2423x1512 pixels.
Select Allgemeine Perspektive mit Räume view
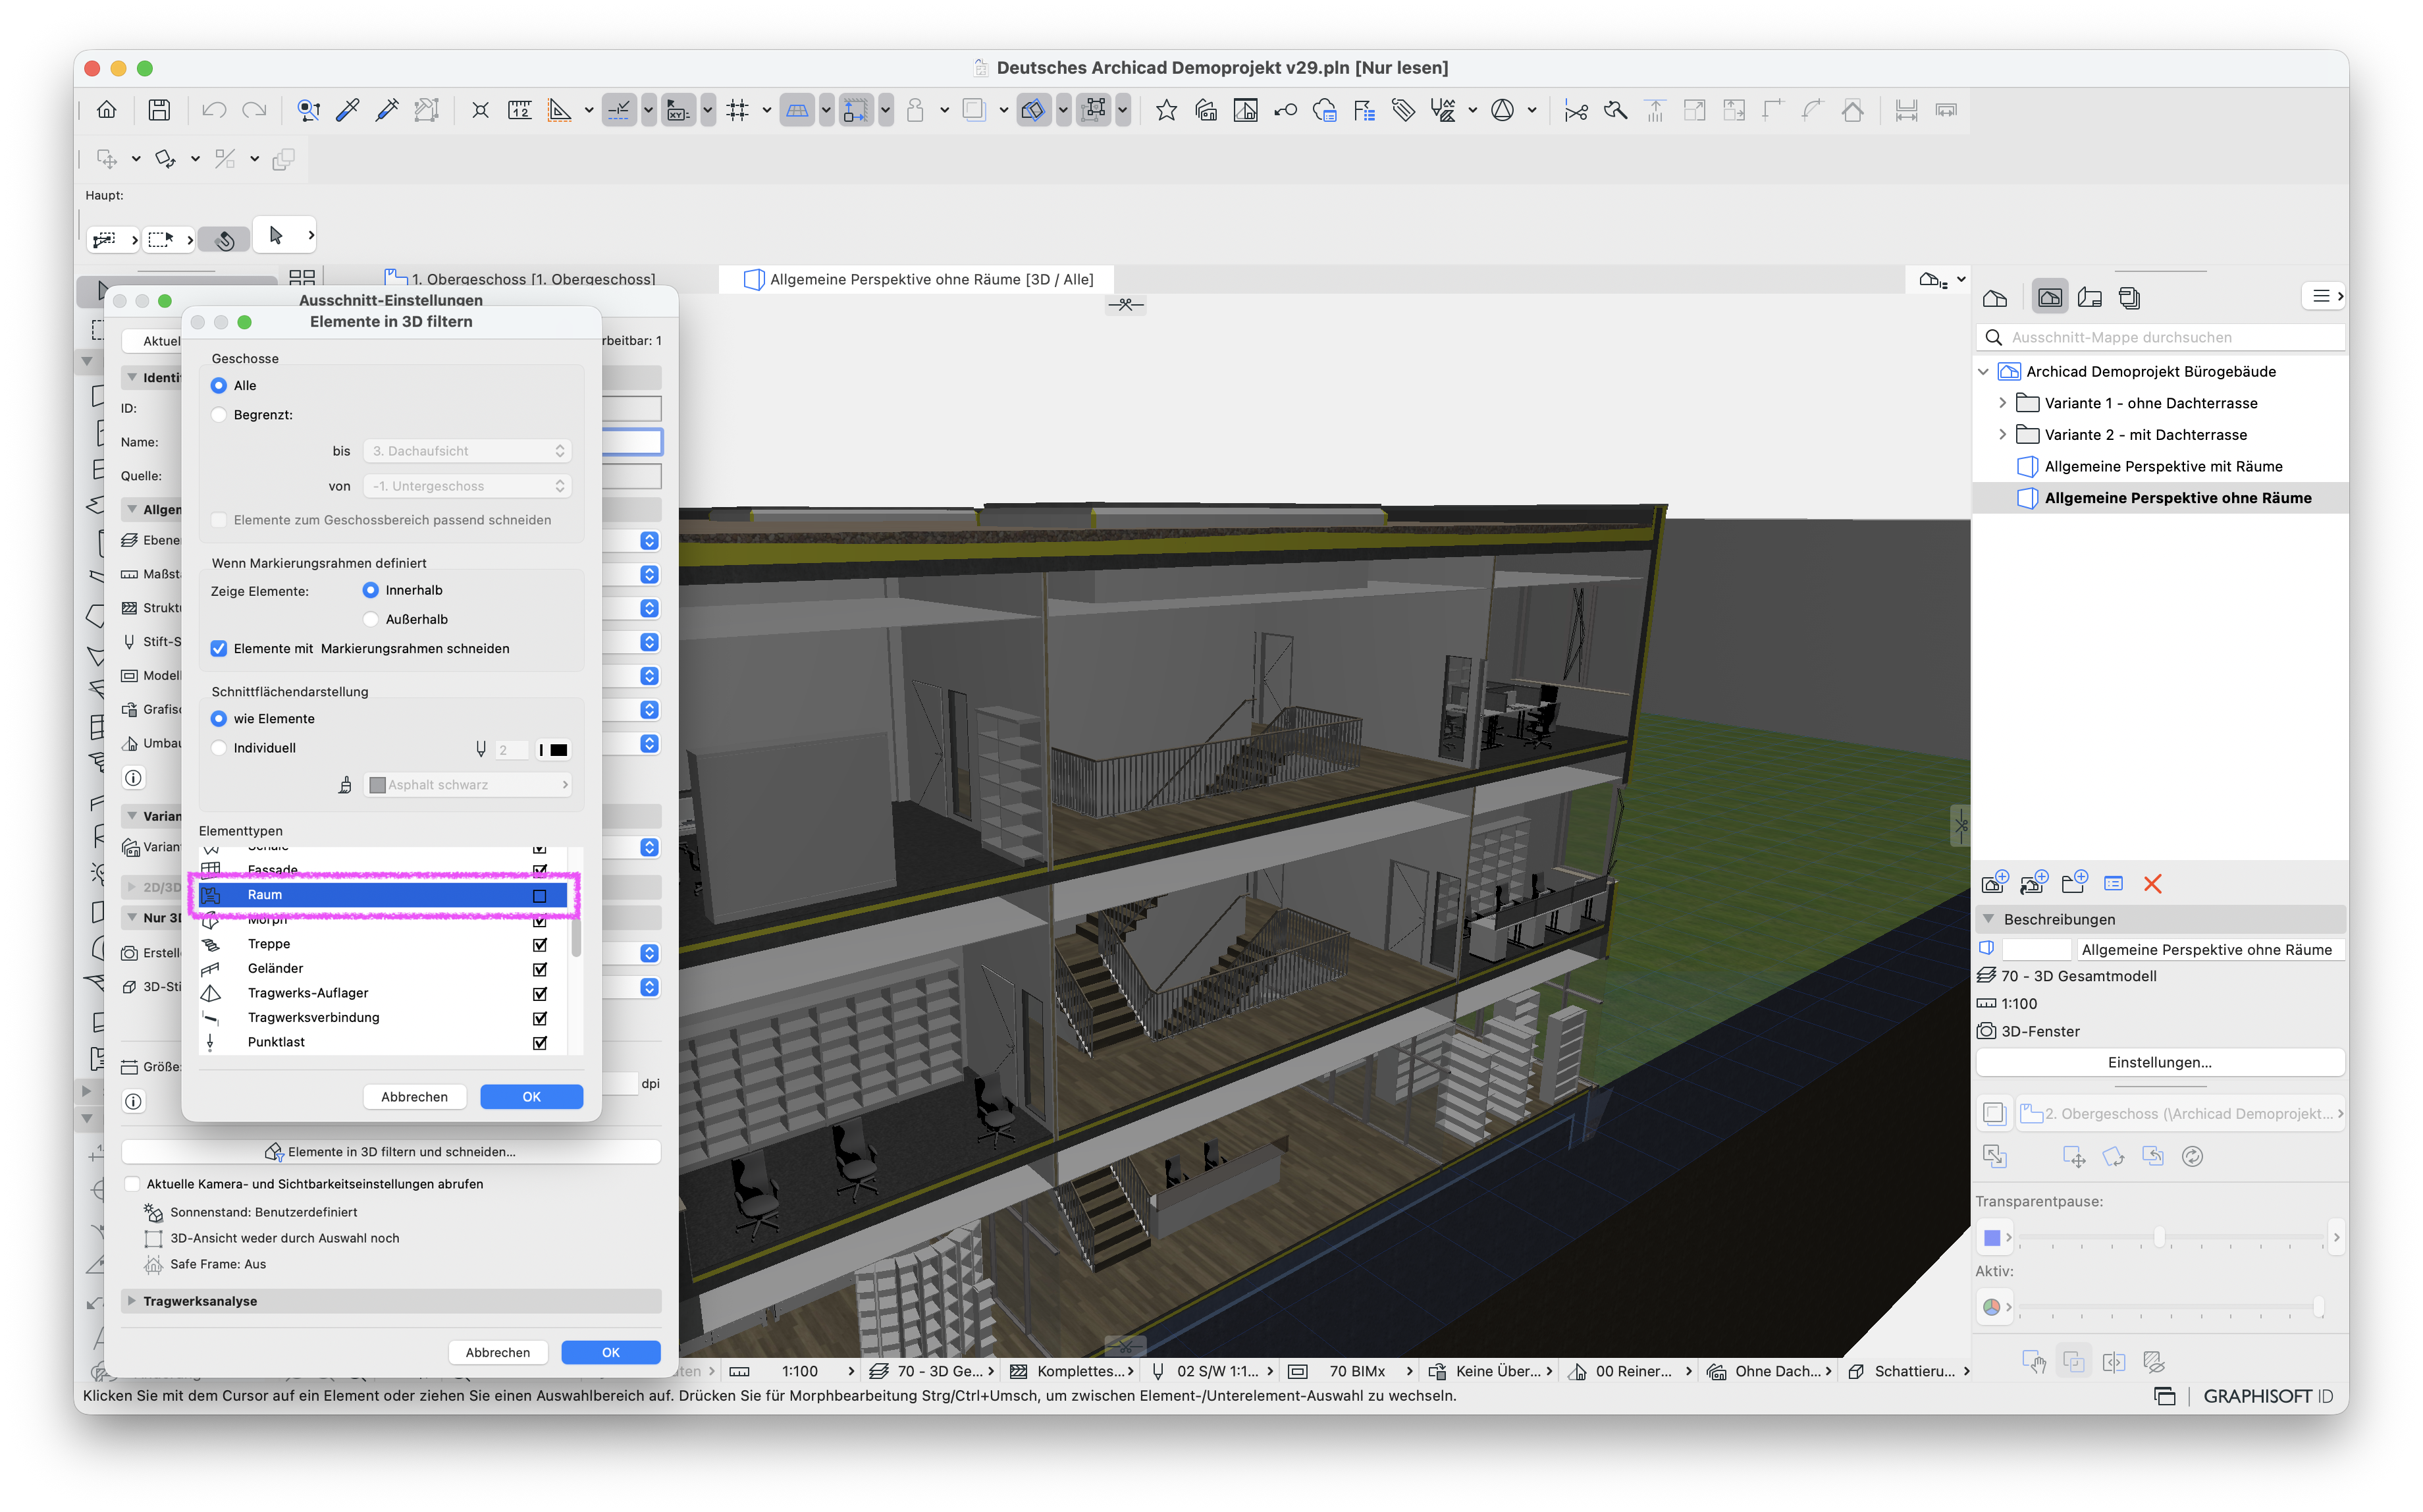2163,466
